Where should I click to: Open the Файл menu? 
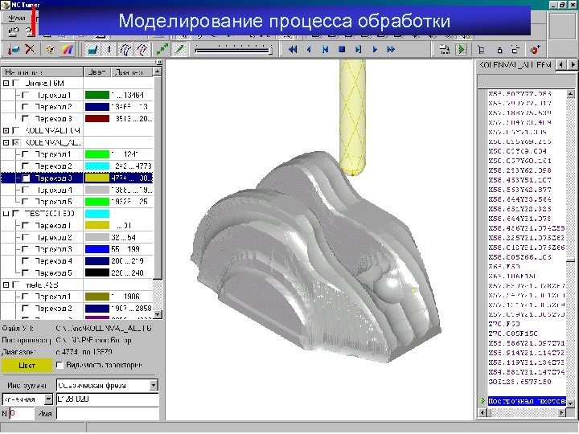[17, 18]
